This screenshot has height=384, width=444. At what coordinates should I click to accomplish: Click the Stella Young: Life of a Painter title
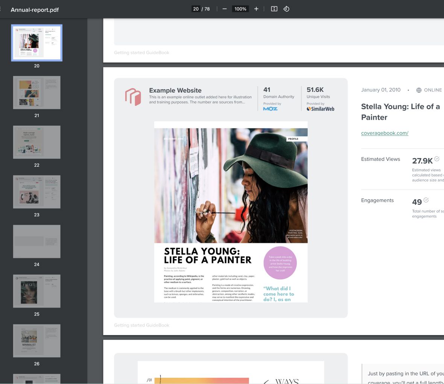[x=400, y=112]
